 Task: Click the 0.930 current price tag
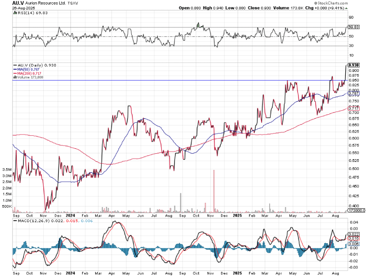(353, 65)
